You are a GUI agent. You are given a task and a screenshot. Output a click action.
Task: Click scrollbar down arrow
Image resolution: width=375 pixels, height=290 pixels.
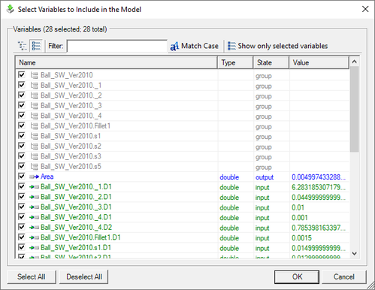(354, 253)
